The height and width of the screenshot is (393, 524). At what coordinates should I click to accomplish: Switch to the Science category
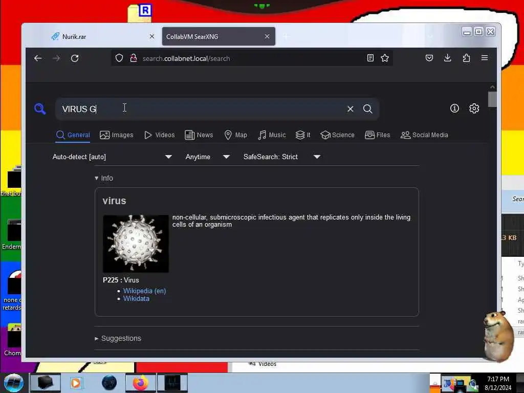[337, 135]
